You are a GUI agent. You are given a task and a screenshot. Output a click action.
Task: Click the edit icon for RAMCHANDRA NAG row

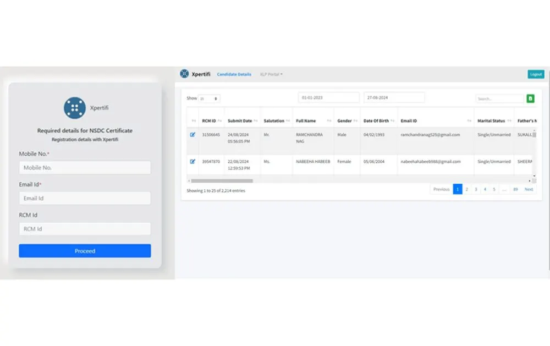click(x=193, y=135)
